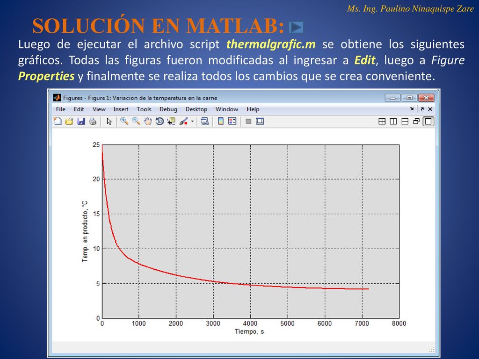Click the dock-to-desktop arrow icon in menu bar

click(x=412, y=109)
